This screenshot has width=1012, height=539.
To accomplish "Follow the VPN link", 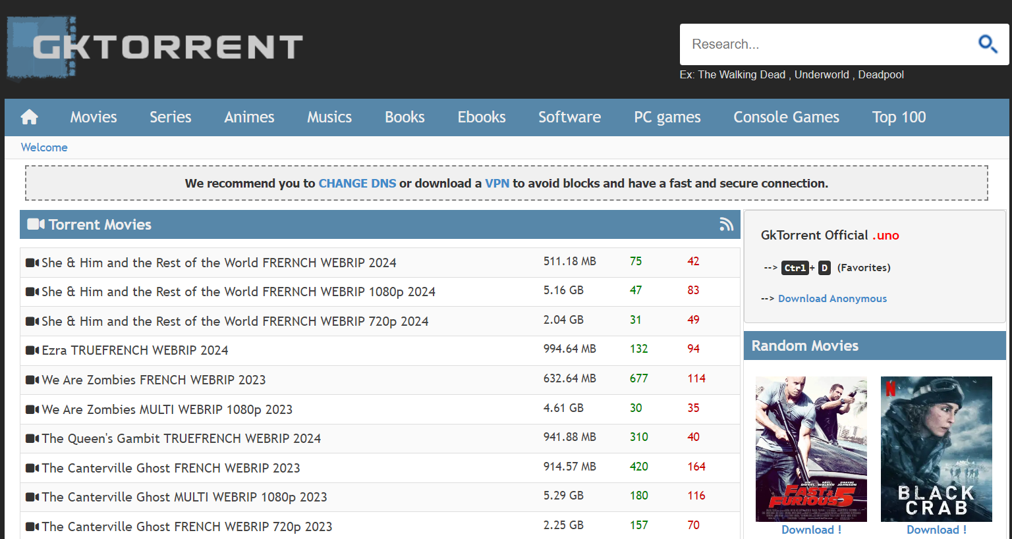I will 497,184.
